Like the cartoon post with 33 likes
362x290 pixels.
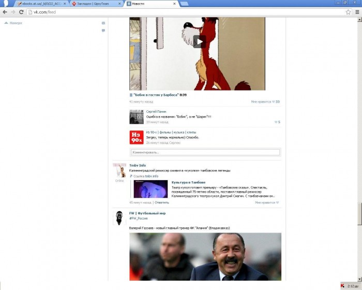265,102
